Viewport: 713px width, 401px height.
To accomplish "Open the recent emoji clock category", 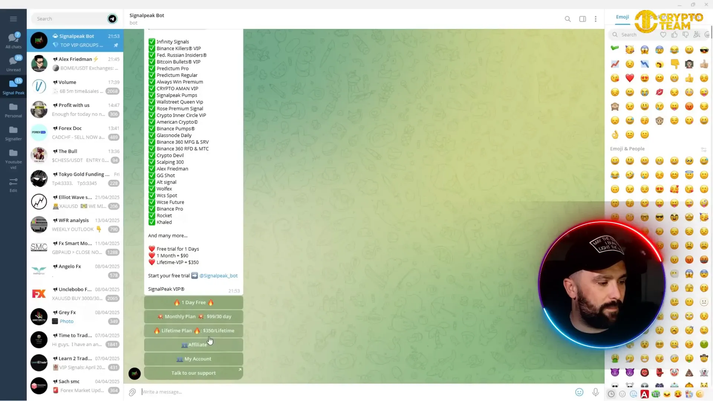I will [611, 394].
